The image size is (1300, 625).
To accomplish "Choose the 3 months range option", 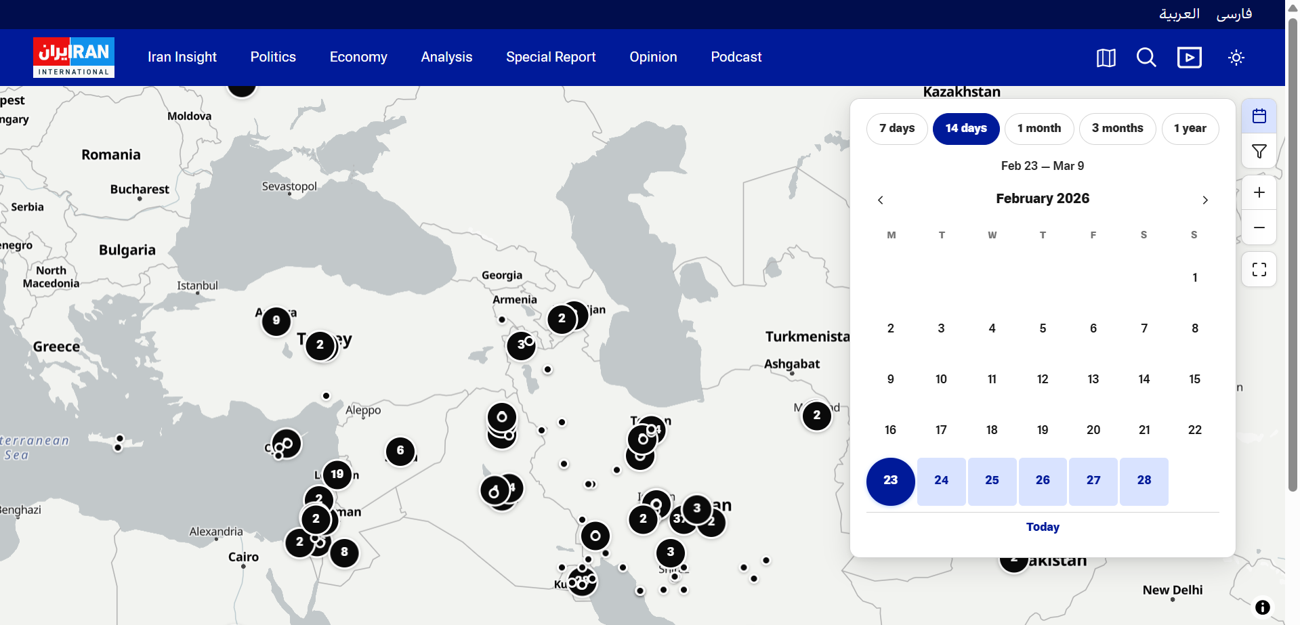I will click(1117, 129).
